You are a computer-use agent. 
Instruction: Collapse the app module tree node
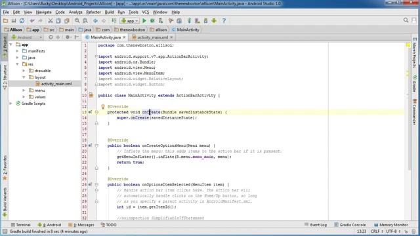point(10,45)
